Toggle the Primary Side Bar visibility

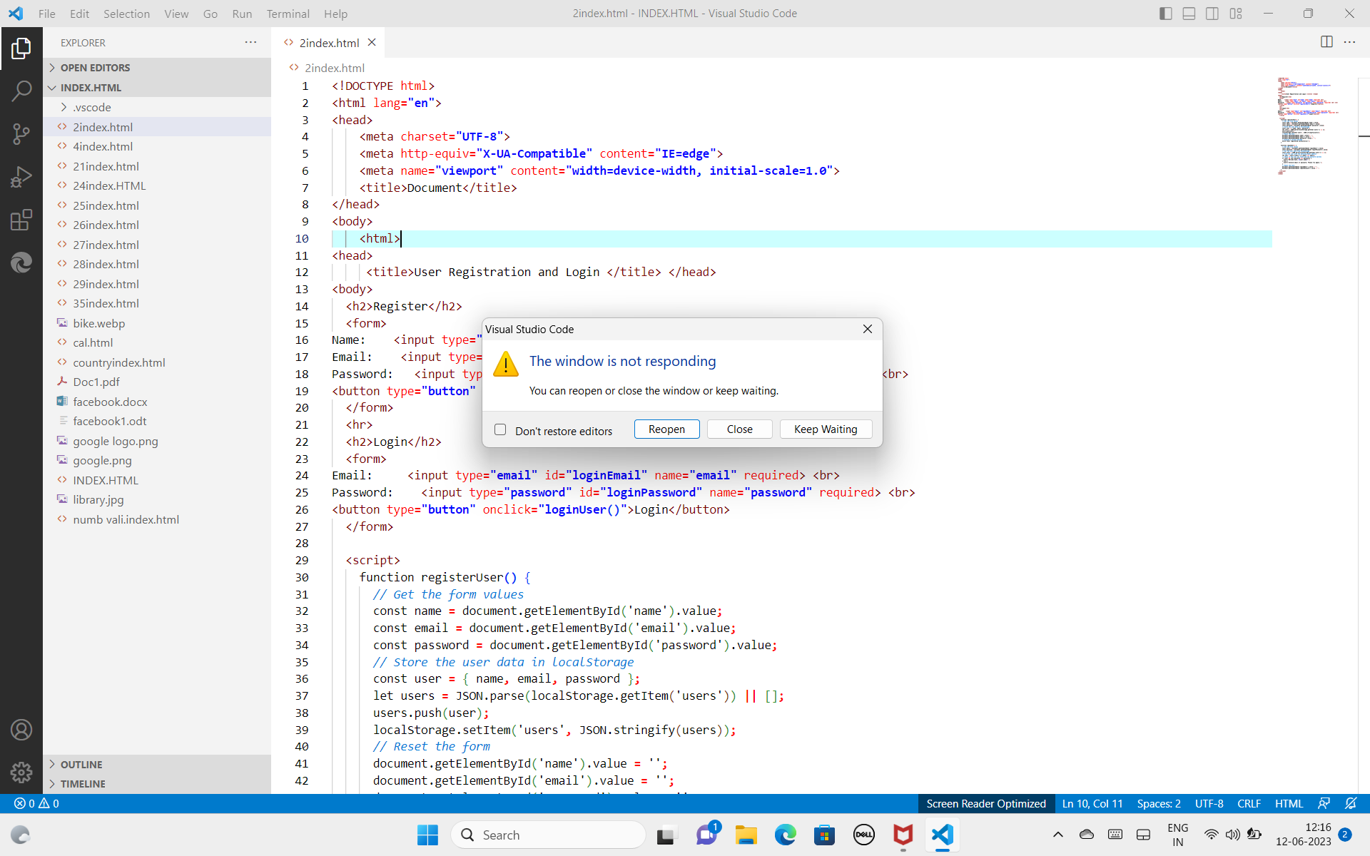point(1165,13)
